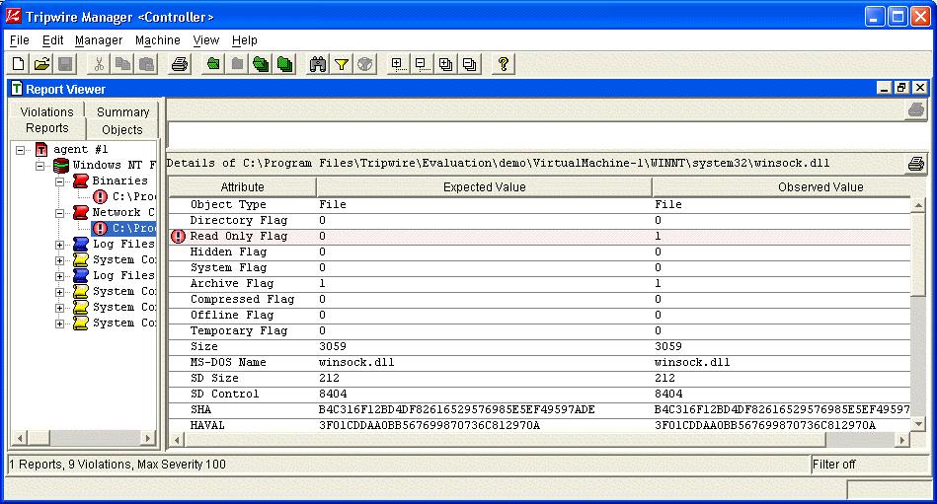The width and height of the screenshot is (937, 504).
Task: Expand the System Co node between the Log Files nodes
Action: (60, 260)
